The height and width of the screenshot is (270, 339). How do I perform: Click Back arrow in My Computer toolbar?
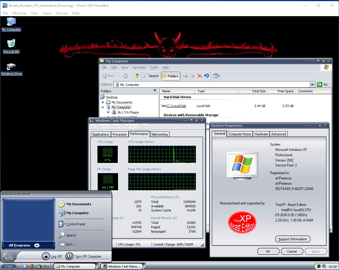click(108, 76)
